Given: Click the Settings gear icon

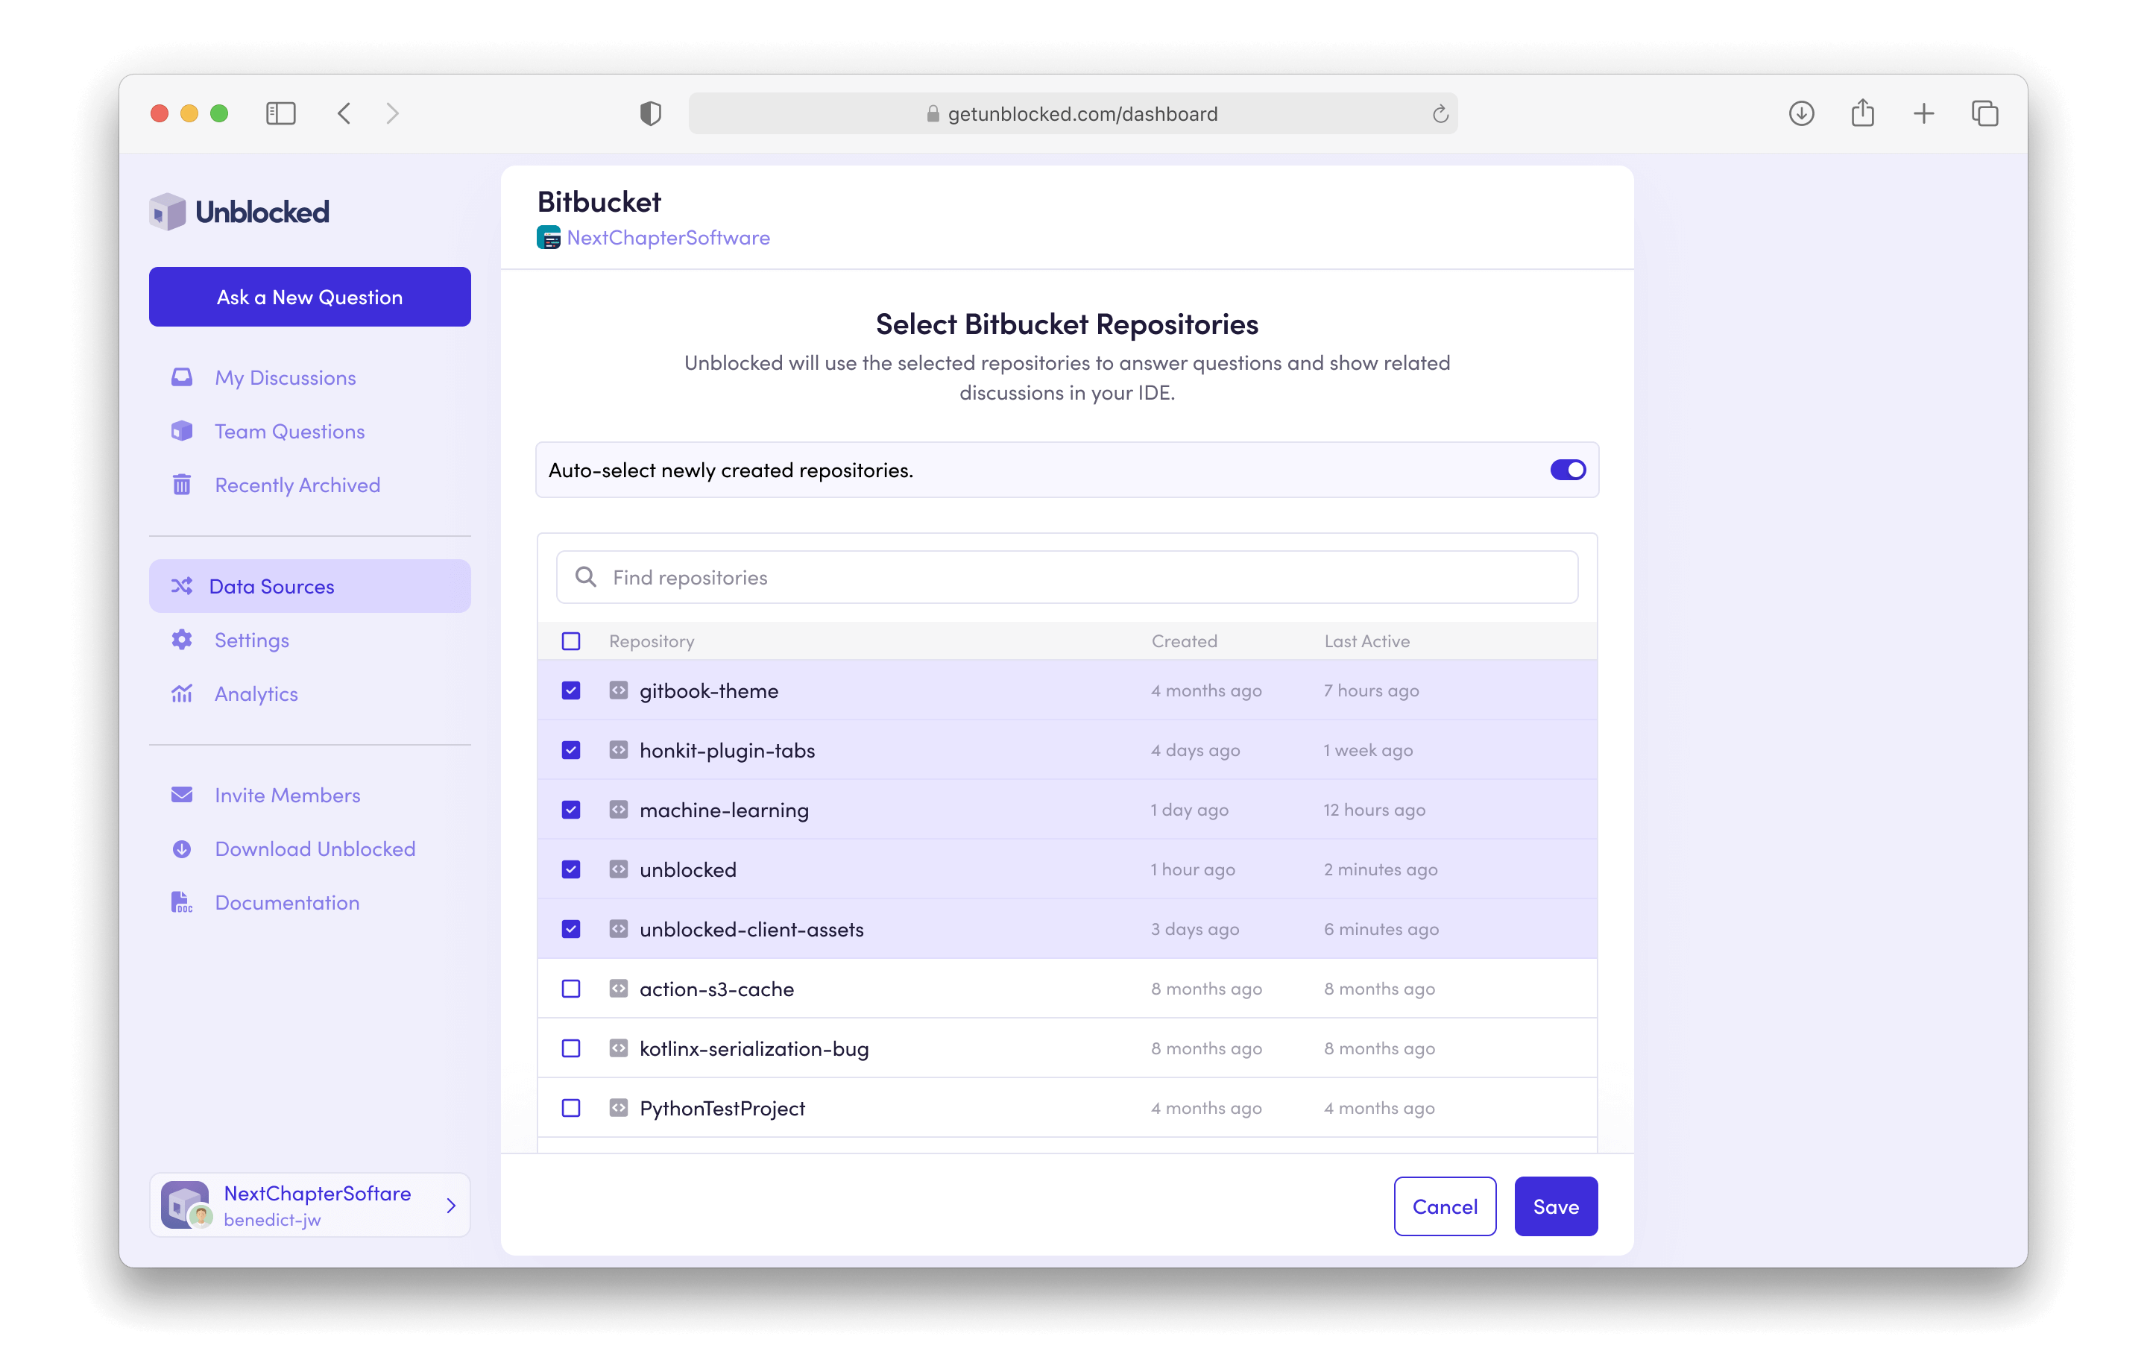Looking at the screenshot, I should 182,639.
